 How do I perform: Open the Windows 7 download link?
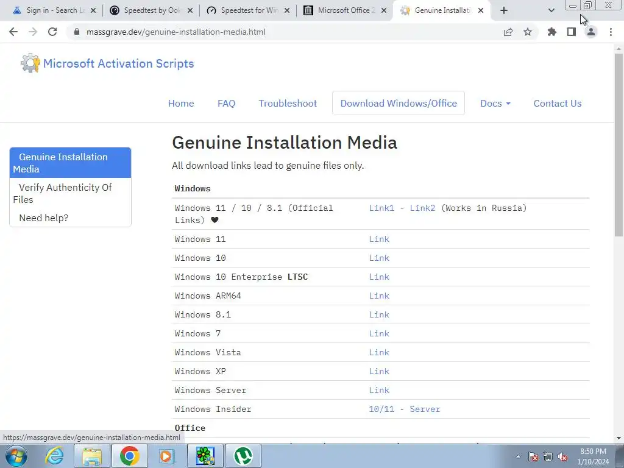pyautogui.click(x=379, y=333)
